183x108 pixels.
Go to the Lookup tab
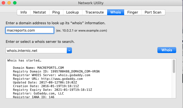(x=72, y=12)
